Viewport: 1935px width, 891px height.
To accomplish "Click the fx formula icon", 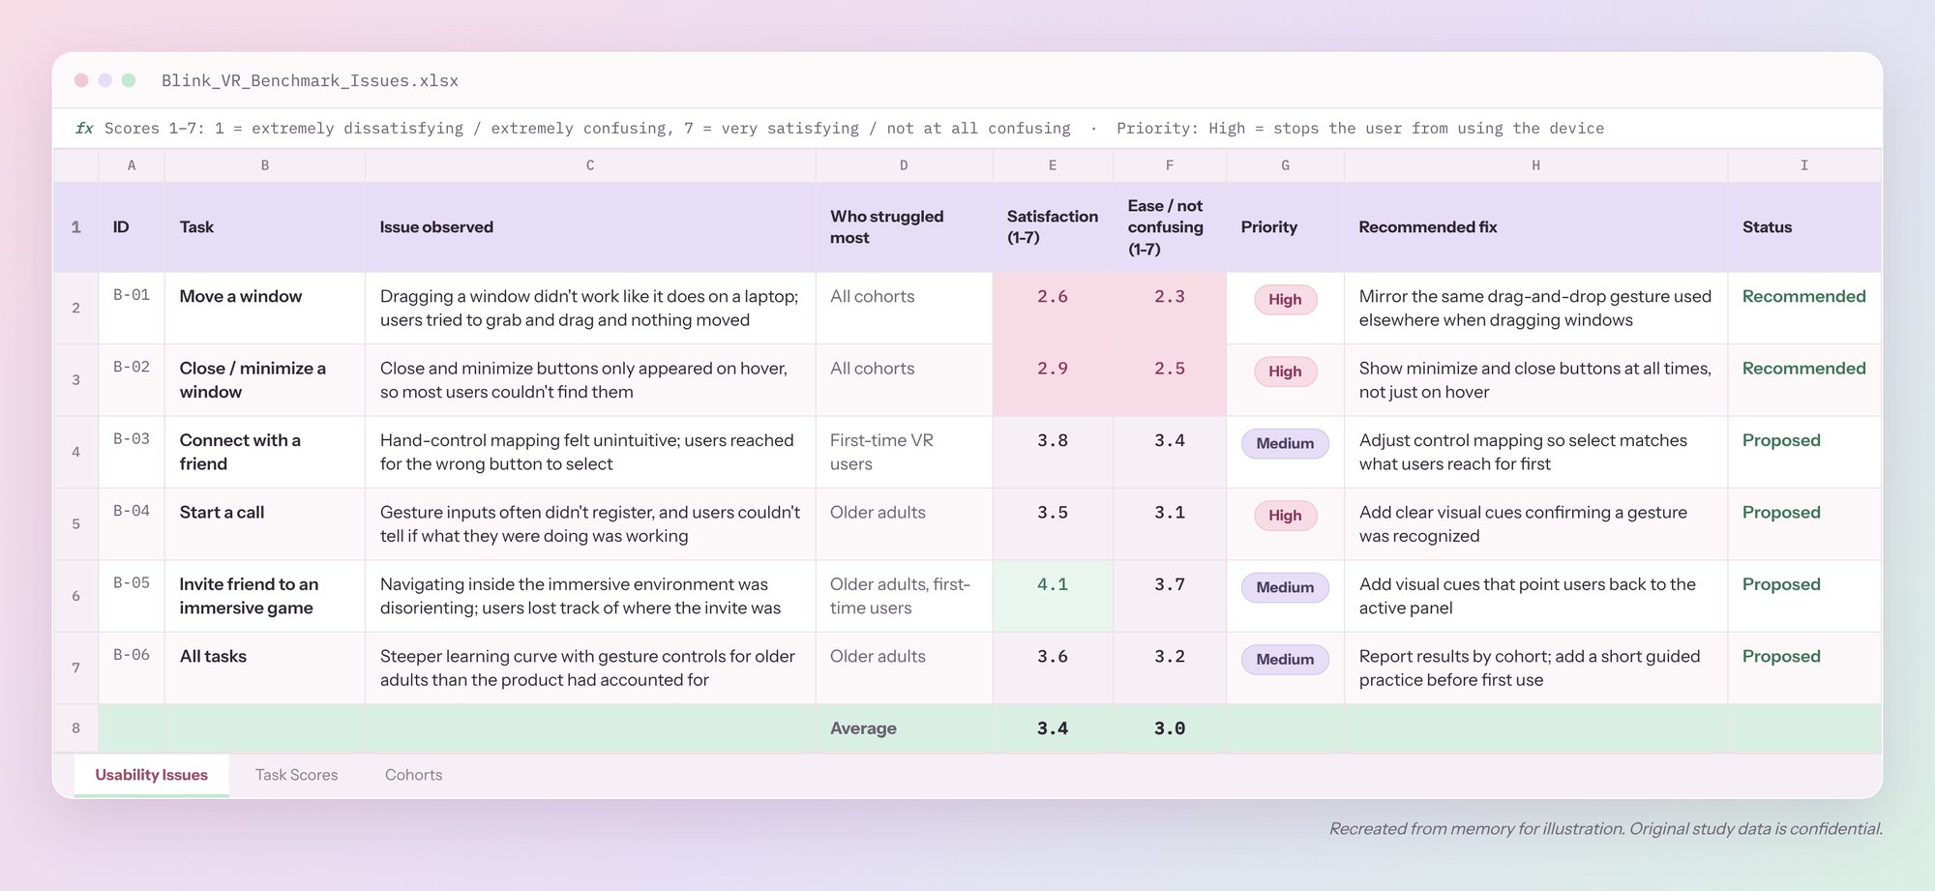I will click(x=84, y=129).
